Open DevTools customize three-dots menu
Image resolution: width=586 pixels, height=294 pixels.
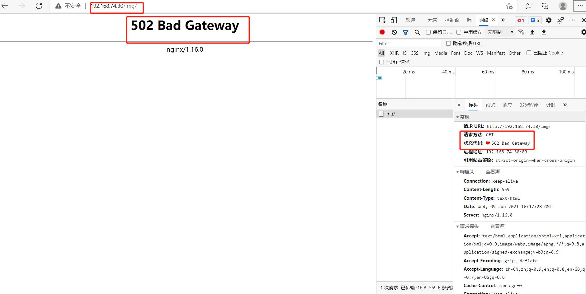(x=572, y=20)
